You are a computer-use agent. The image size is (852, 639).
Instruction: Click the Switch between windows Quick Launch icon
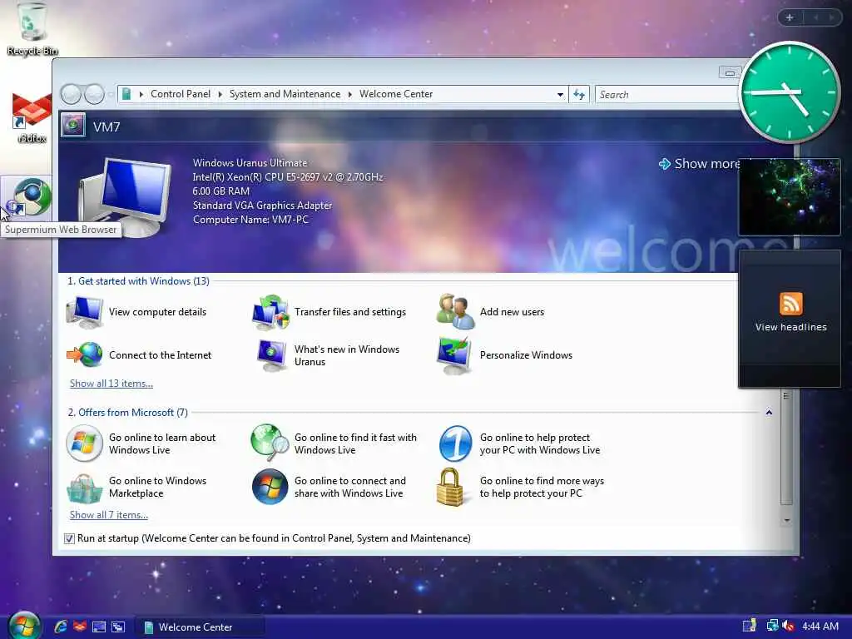click(118, 627)
